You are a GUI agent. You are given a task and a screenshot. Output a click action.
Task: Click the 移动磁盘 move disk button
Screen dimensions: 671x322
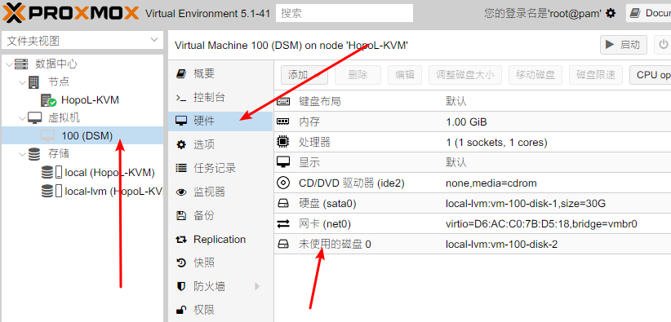click(x=535, y=75)
